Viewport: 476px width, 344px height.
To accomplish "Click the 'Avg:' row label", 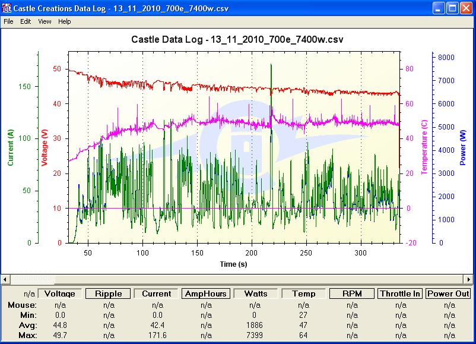I will (28, 326).
